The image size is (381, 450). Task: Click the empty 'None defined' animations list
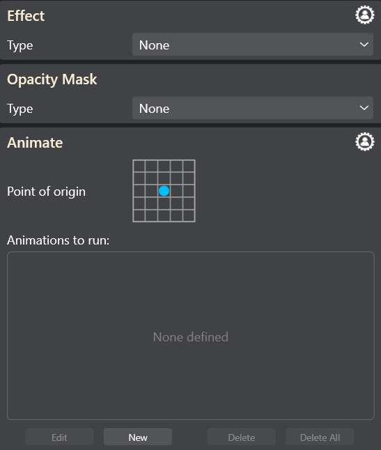tap(191, 336)
